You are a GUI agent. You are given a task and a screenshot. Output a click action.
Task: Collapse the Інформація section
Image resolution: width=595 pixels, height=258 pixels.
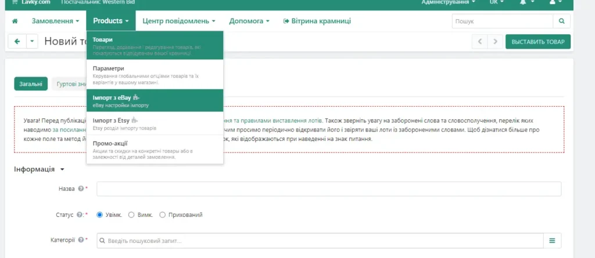39,169
